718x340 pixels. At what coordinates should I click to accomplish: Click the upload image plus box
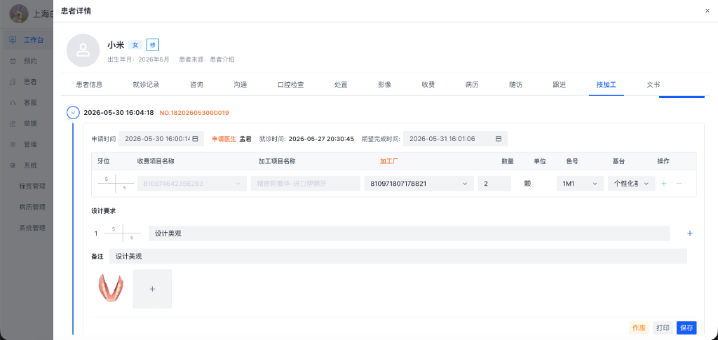152,289
